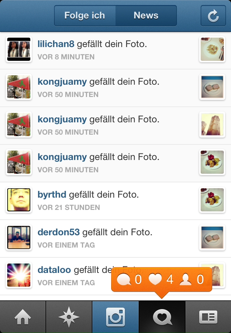Open the explore star icon
This screenshot has height=333, width=231.
[69, 317]
